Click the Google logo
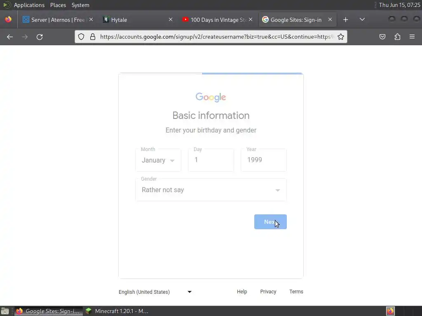Viewport: 422px width, 316px height. [211, 97]
